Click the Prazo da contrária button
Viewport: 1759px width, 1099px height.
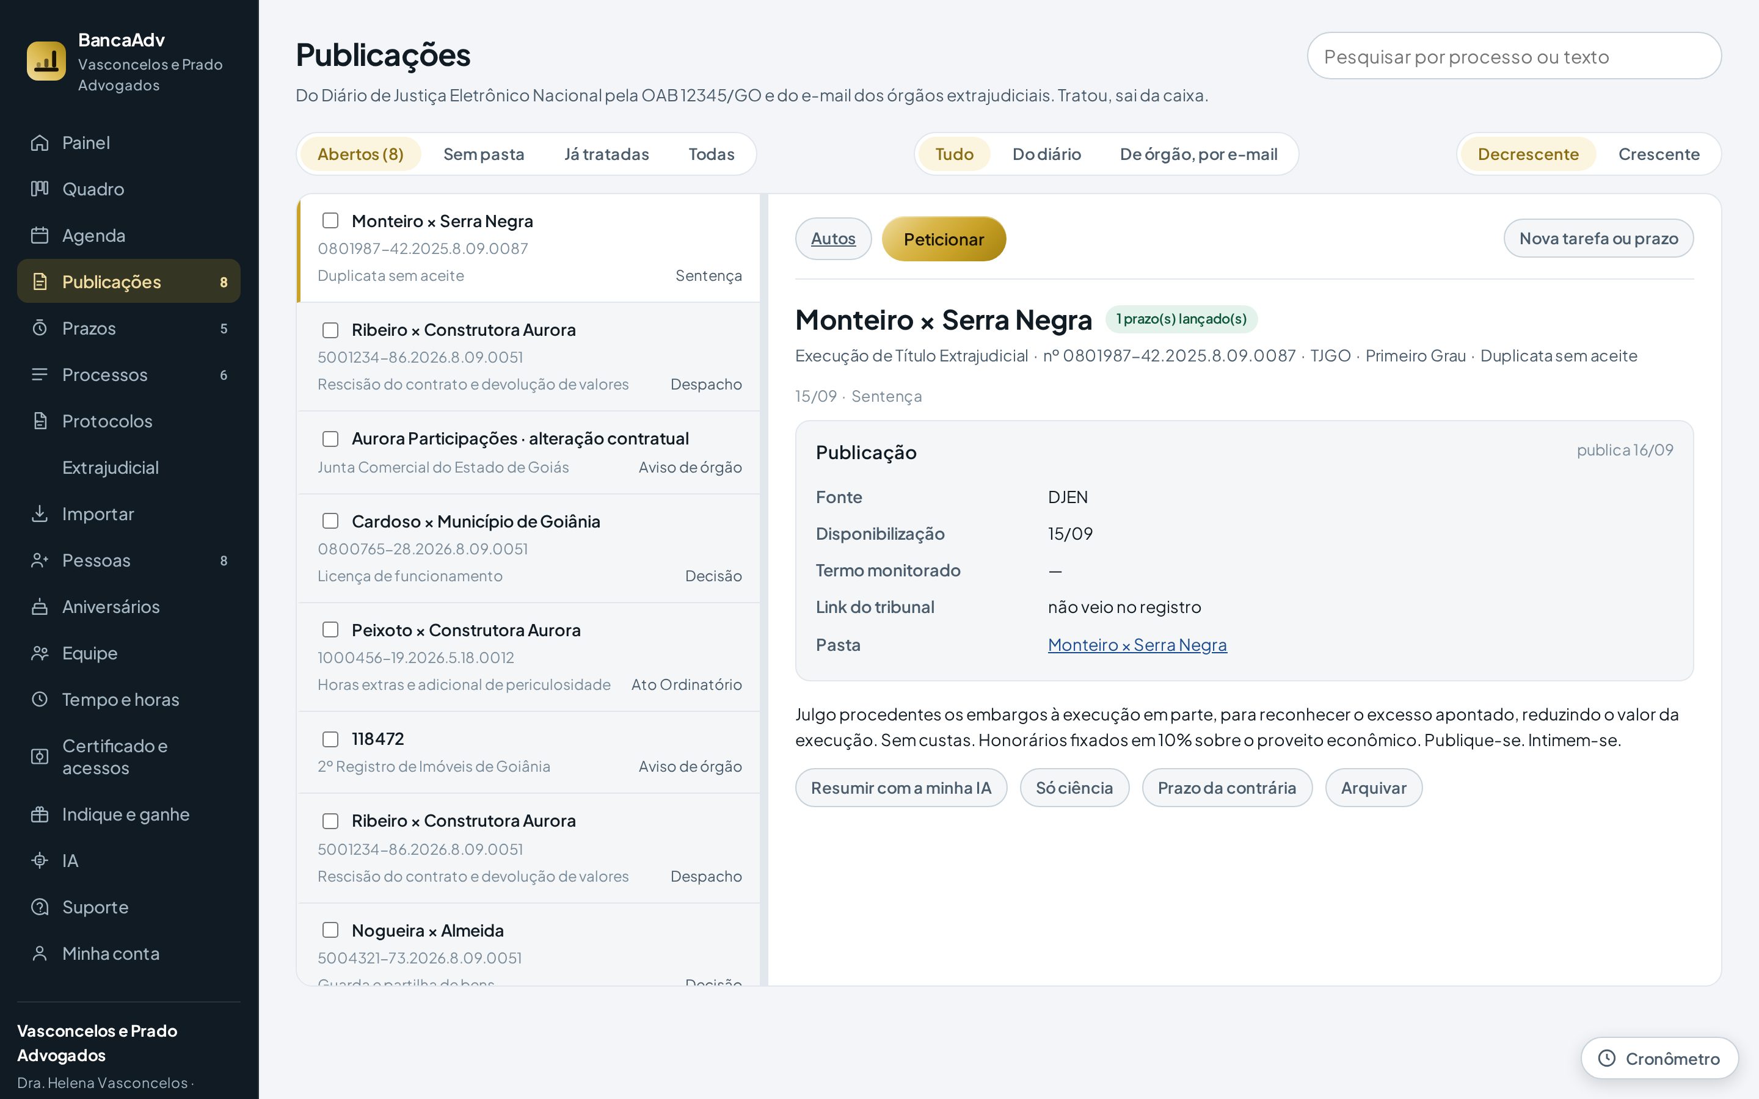click(1226, 788)
